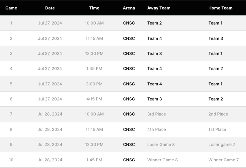Click the Away Team column header
246x168 pixels.
tap(159, 8)
